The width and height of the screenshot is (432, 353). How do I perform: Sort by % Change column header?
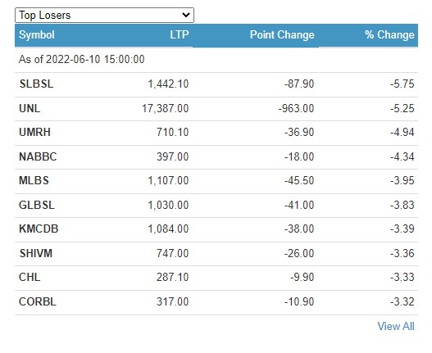click(x=389, y=35)
